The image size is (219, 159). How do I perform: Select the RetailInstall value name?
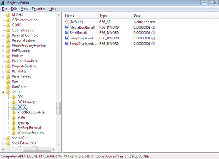click(78, 33)
